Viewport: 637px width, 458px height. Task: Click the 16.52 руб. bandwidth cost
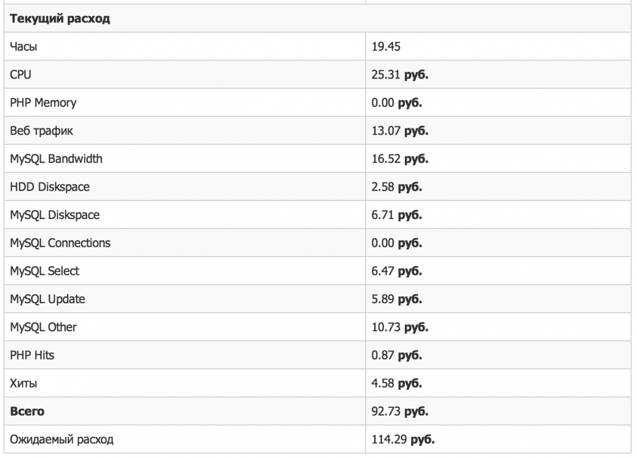tap(400, 158)
